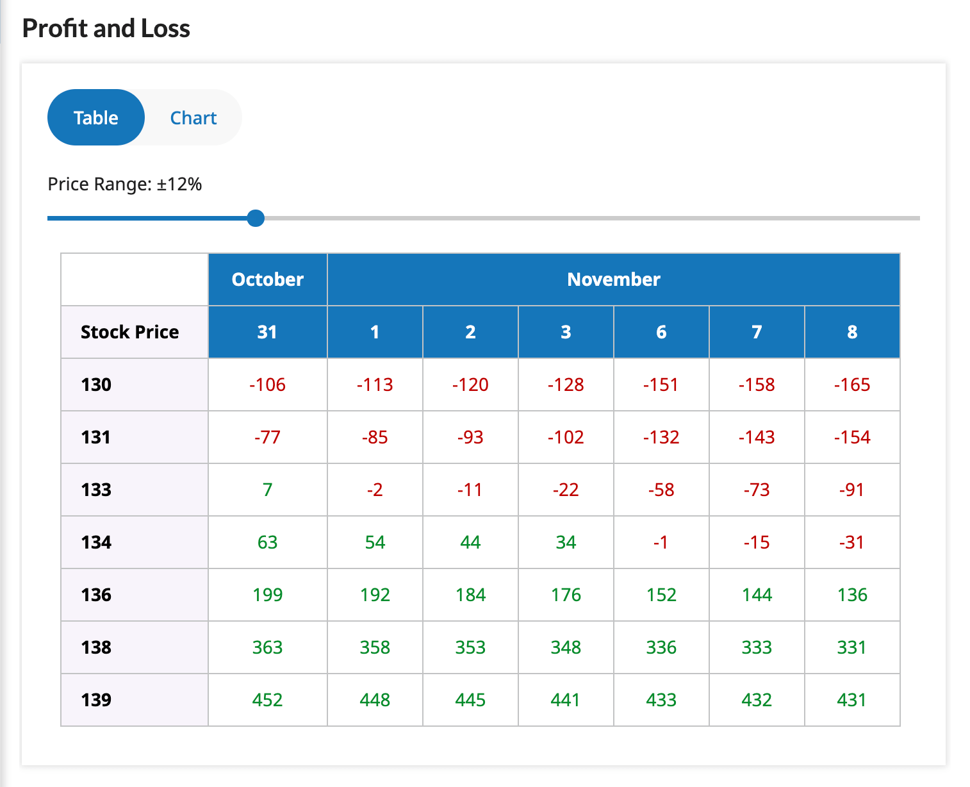
Task: Click the -106 loss cell under October 31
Action: 267,384
